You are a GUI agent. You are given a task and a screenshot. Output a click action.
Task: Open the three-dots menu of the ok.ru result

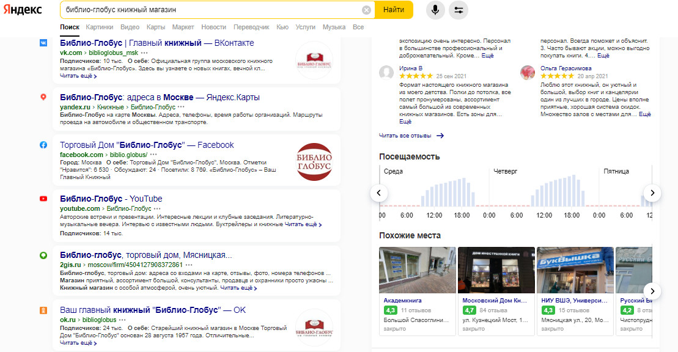click(x=122, y=320)
